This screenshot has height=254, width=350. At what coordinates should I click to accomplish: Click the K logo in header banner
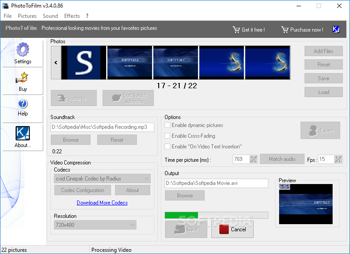click(x=336, y=29)
